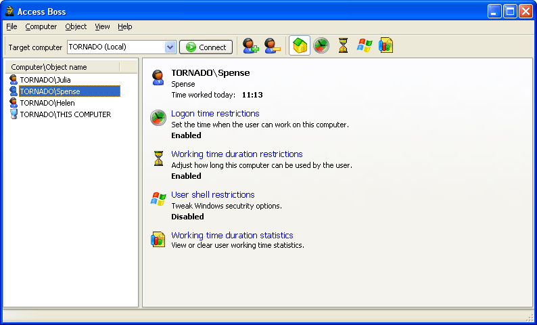Select TORNADO\THIS COMPUTER in the list
537x325 pixels.
coord(66,114)
